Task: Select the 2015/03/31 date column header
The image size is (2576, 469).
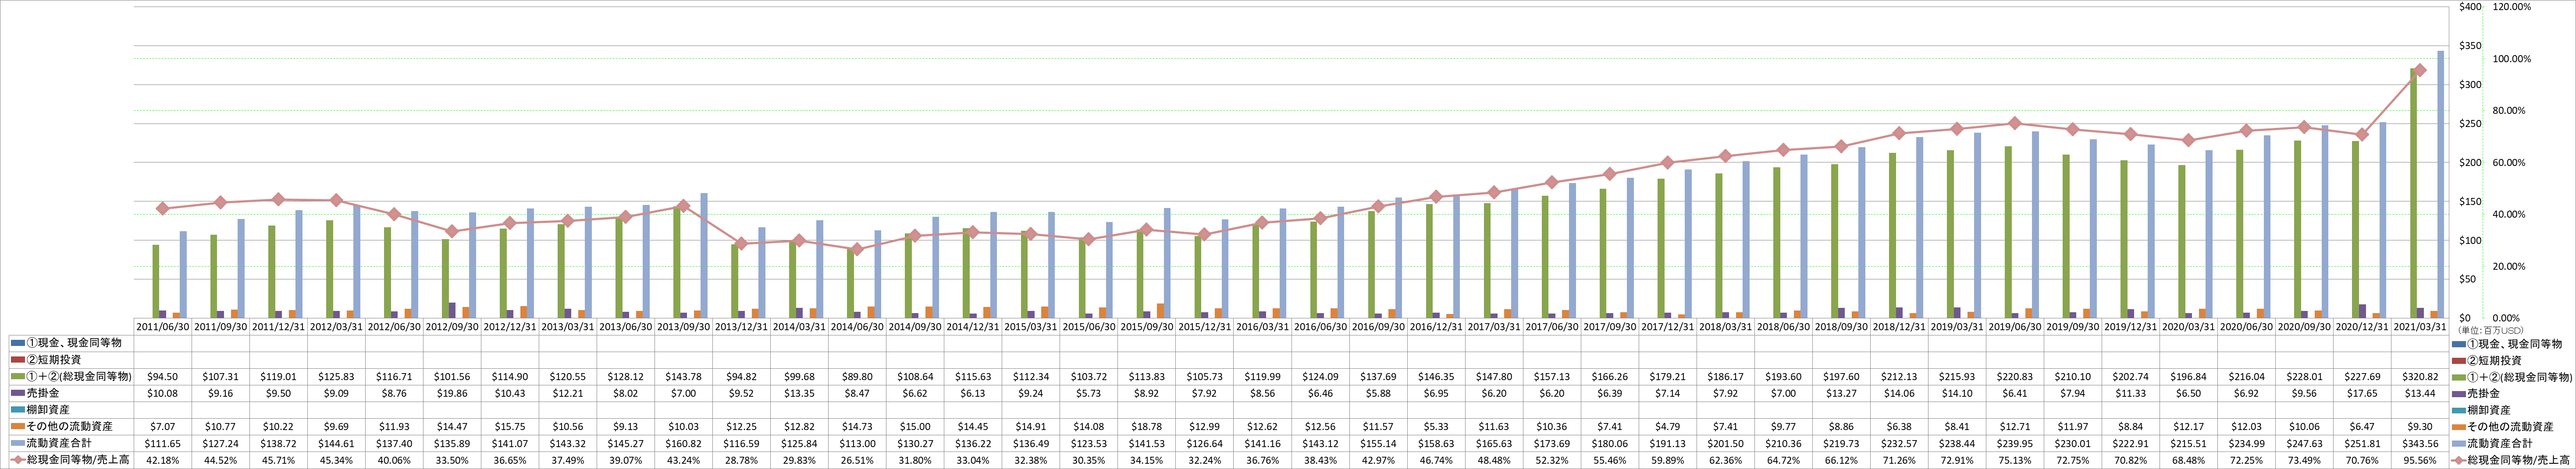Action: [x=1031, y=326]
